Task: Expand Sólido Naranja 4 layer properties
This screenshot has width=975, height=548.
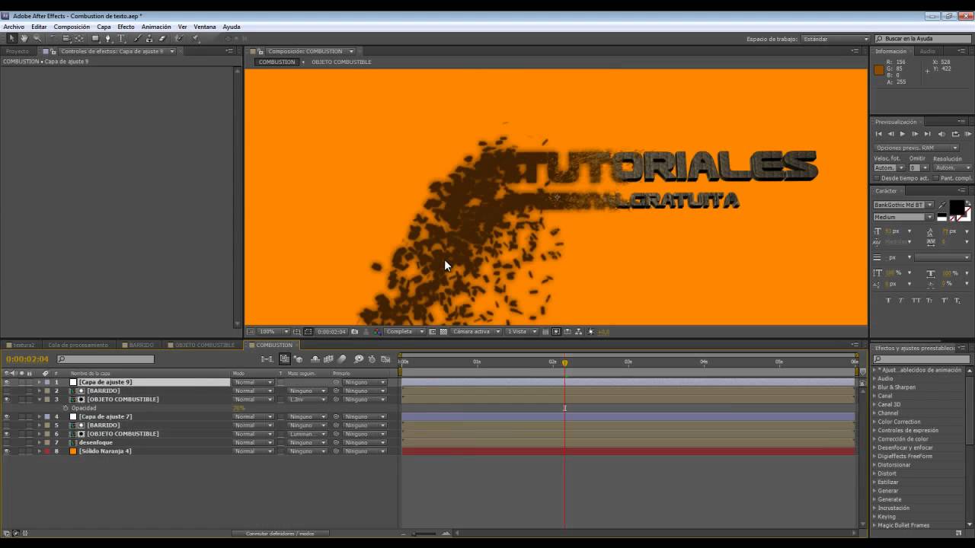Action: (39, 451)
